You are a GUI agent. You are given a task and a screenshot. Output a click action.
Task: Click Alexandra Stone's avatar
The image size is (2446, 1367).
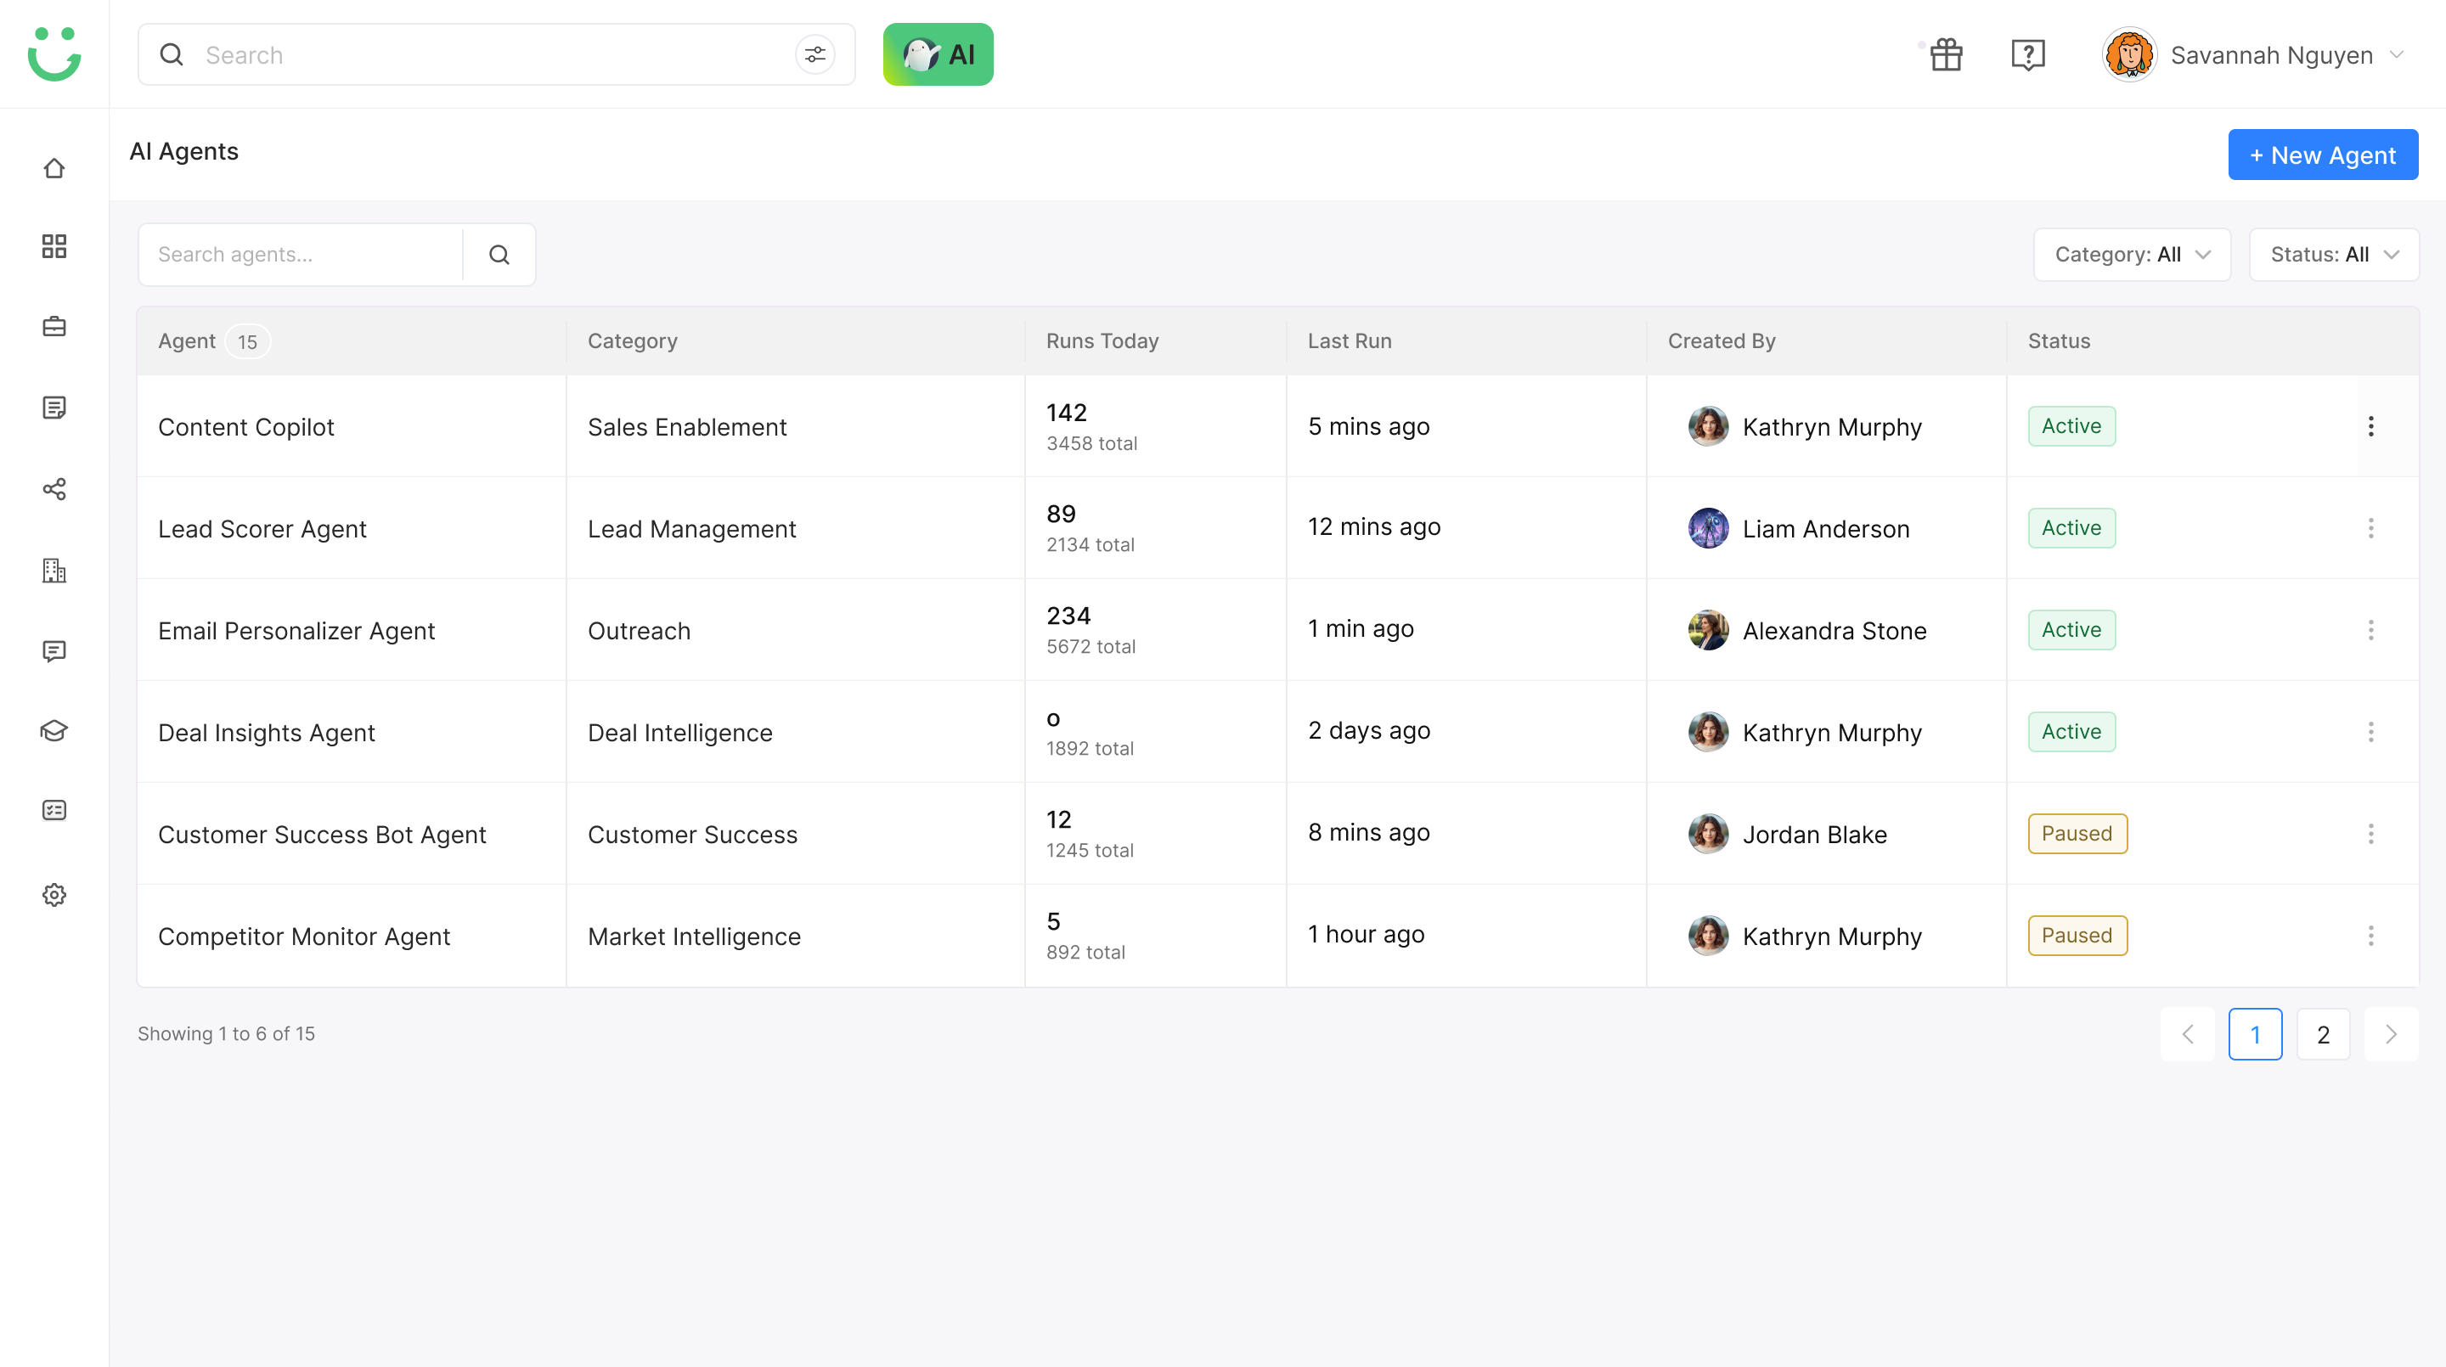pos(1708,629)
